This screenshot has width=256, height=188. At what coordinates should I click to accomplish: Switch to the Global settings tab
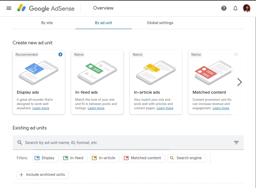pos(160,23)
